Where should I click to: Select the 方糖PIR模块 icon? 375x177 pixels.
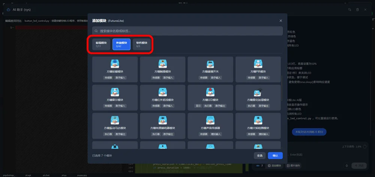(x=258, y=64)
